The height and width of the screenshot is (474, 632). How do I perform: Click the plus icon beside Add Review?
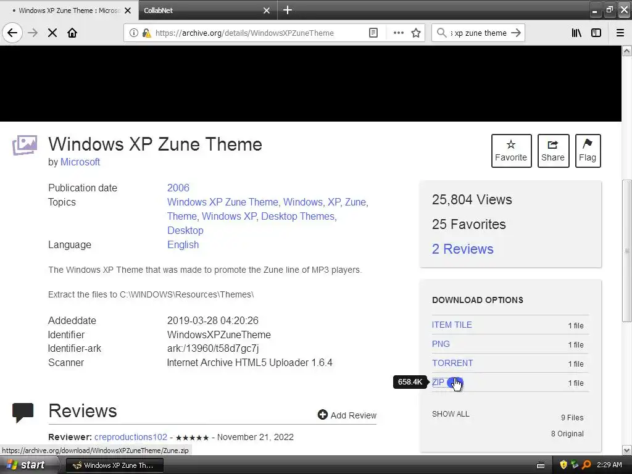[x=322, y=414]
